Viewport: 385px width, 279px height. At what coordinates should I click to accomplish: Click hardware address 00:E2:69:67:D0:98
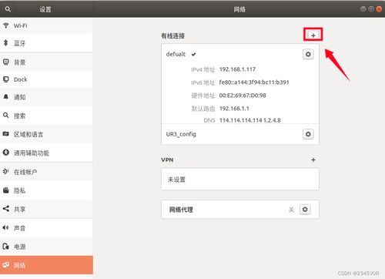243,96
